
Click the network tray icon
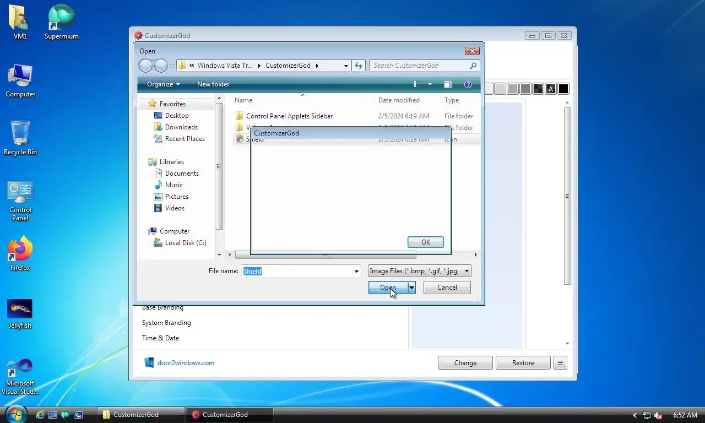[647, 415]
